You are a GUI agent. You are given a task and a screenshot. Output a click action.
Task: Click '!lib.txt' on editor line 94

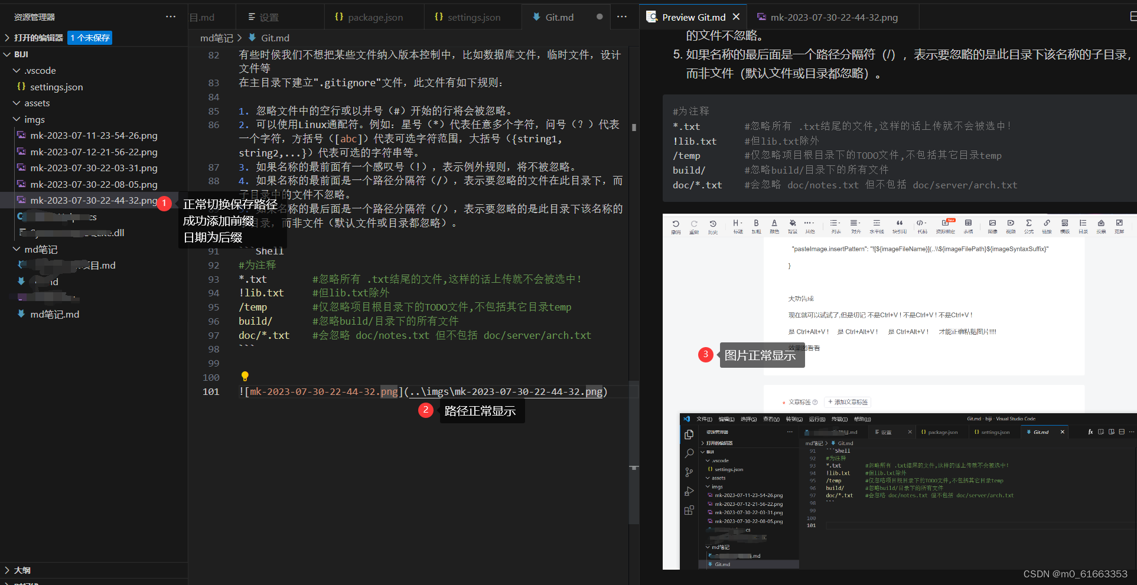(261, 293)
